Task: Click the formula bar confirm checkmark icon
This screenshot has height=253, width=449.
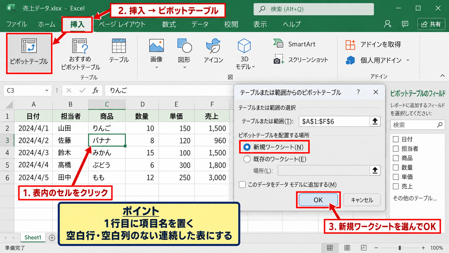Action: [82, 91]
